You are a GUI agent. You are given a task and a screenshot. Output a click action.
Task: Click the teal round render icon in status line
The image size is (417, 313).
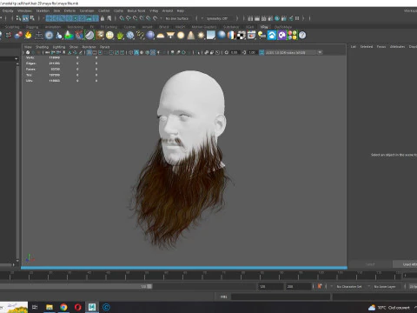[x=277, y=18]
